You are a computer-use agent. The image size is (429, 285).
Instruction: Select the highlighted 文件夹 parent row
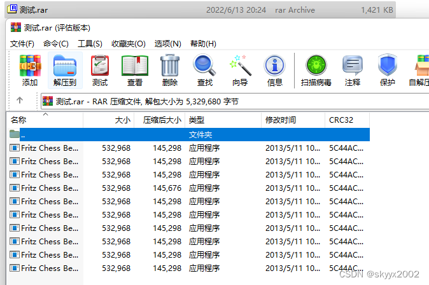click(x=188, y=134)
